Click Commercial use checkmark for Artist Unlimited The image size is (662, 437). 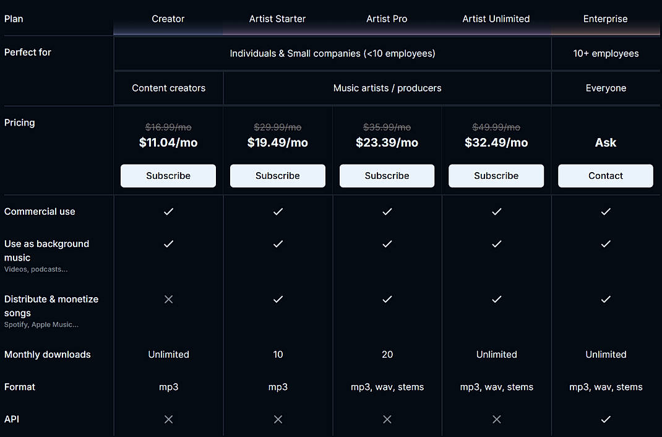click(x=496, y=212)
